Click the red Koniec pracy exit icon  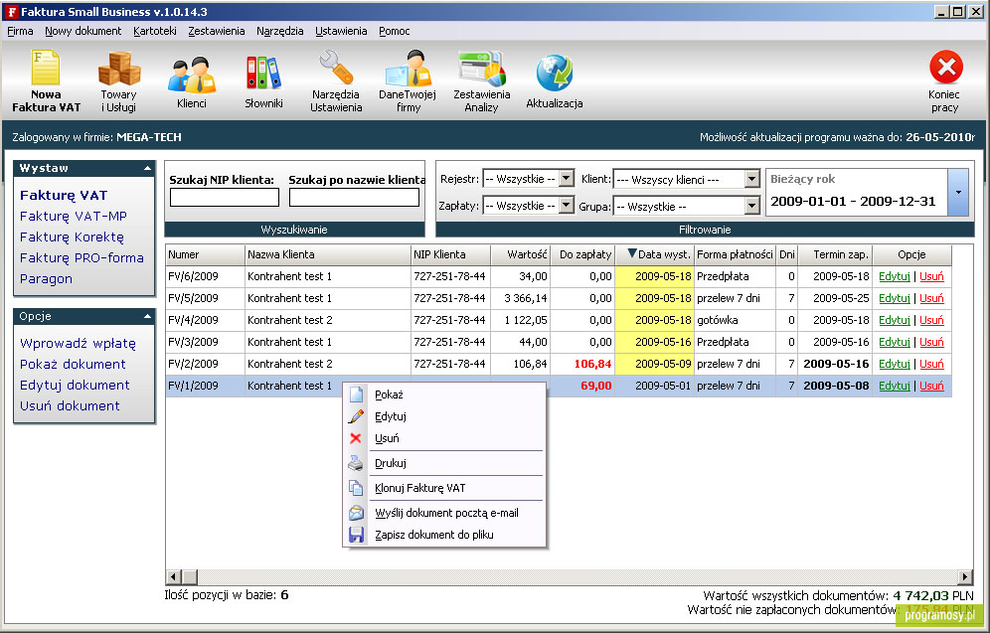pyautogui.click(x=946, y=67)
